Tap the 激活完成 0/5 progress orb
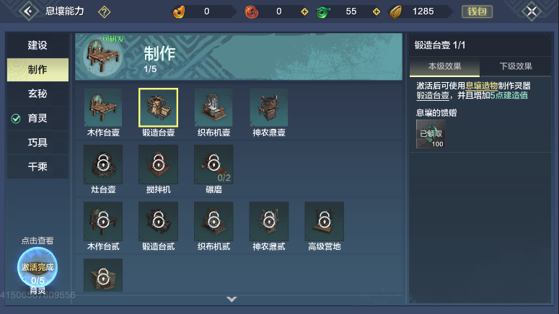Screen dimensions: 559x314 pos(38,267)
